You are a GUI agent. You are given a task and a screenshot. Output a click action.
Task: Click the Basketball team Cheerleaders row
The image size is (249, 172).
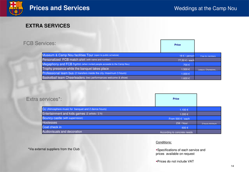click(85, 78)
